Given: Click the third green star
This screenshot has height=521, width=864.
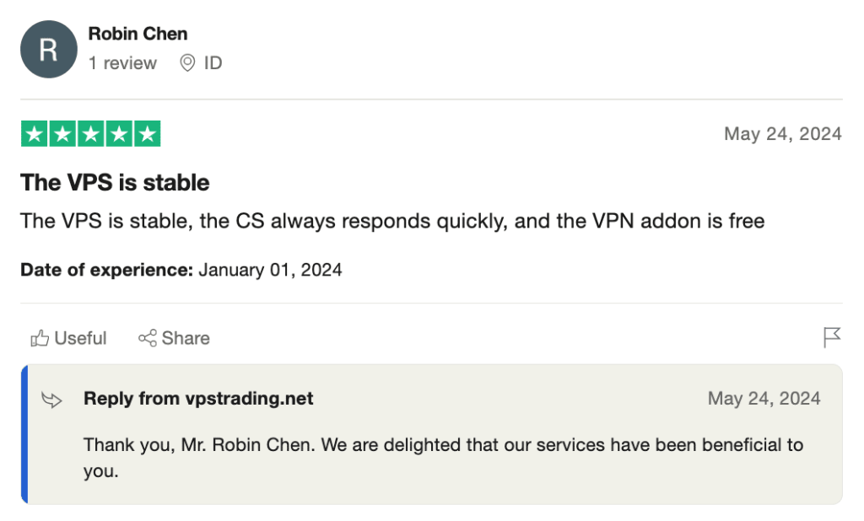Looking at the screenshot, I should (x=91, y=134).
